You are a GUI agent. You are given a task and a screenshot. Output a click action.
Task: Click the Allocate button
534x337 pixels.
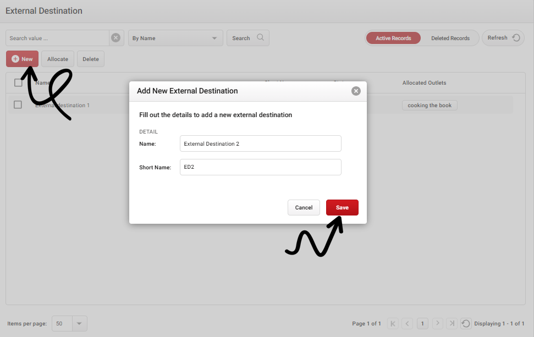coord(58,59)
